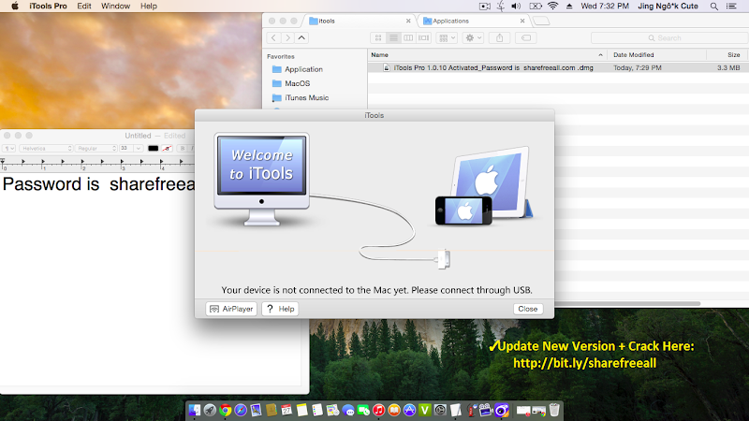Image resolution: width=749 pixels, height=421 pixels.
Task: Open Calendar from the Dock
Action: [286, 410]
